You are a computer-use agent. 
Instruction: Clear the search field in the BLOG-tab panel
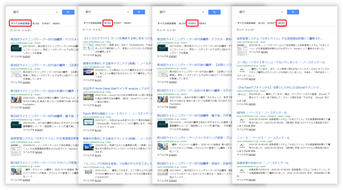(128, 12)
